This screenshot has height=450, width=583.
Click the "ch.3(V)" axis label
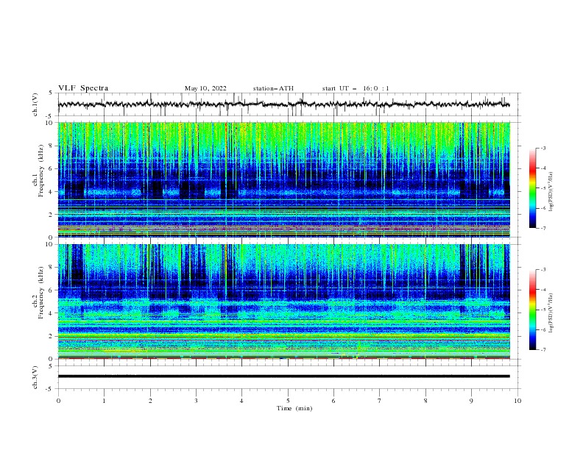(35, 377)
